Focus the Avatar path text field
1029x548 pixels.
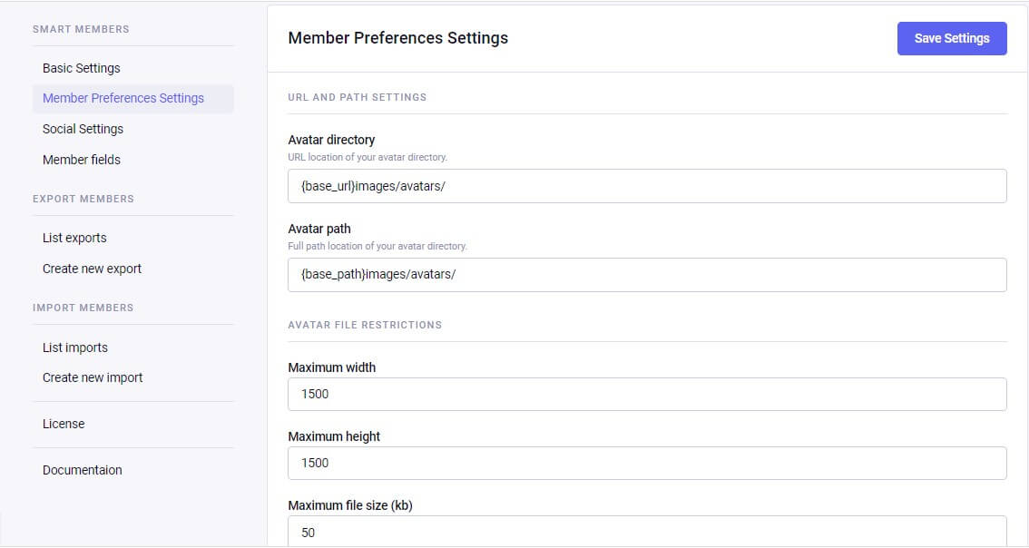click(x=647, y=275)
